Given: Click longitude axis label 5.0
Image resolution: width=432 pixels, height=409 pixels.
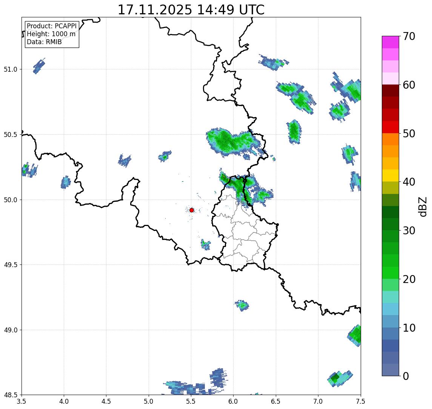Looking at the screenshot, I should point(149,401).
